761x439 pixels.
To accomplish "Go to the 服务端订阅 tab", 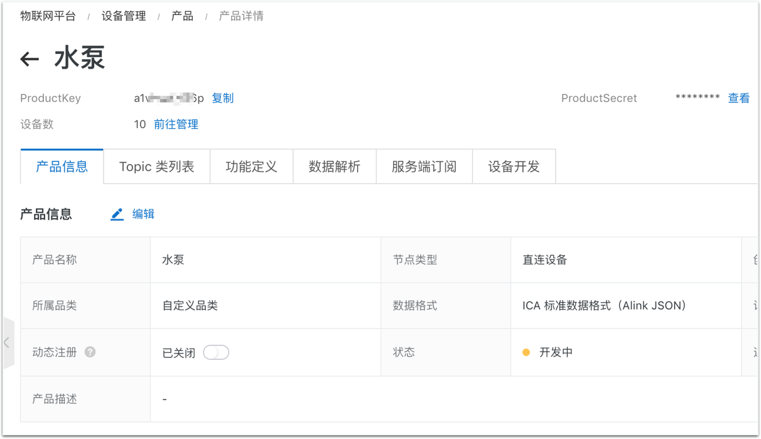I will [424, 166].
